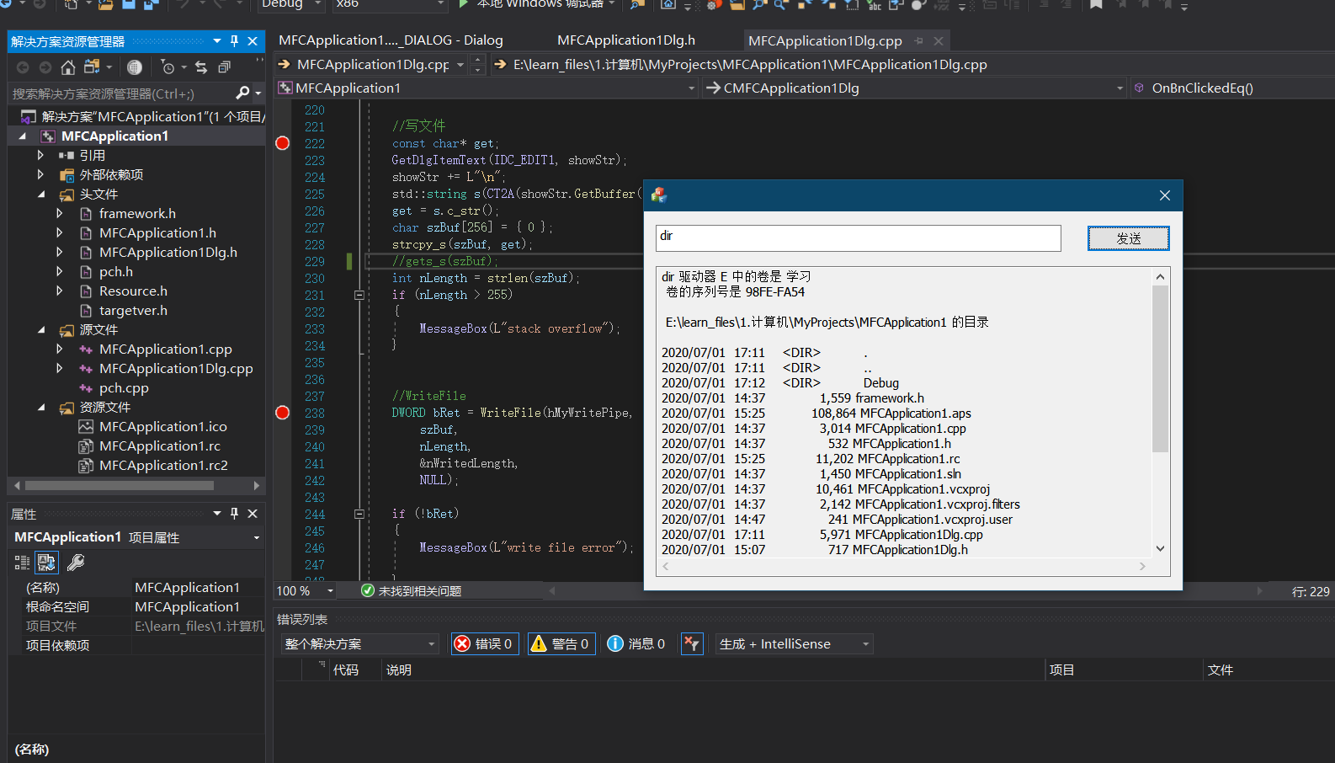
Task: Click the 代码 column header in Error List
Action: tap(346, 670)
